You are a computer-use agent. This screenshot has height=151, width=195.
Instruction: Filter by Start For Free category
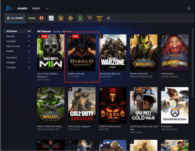tap(18, 46)
